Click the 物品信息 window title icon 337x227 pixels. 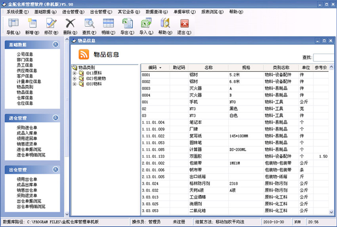coord(74,40)
